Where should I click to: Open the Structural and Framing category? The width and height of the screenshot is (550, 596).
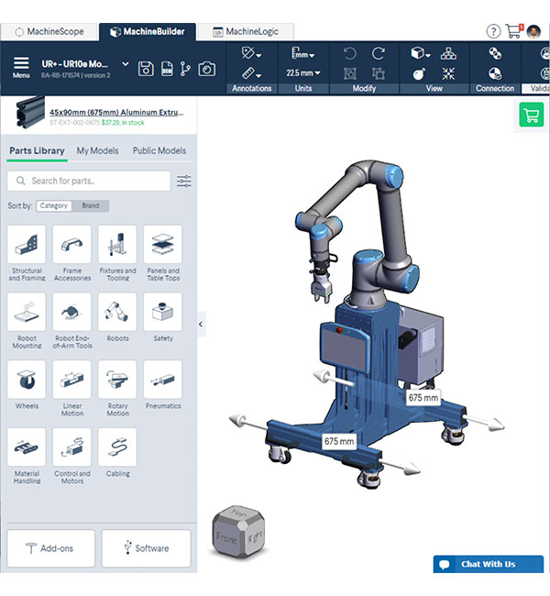[x=27, y=253]
